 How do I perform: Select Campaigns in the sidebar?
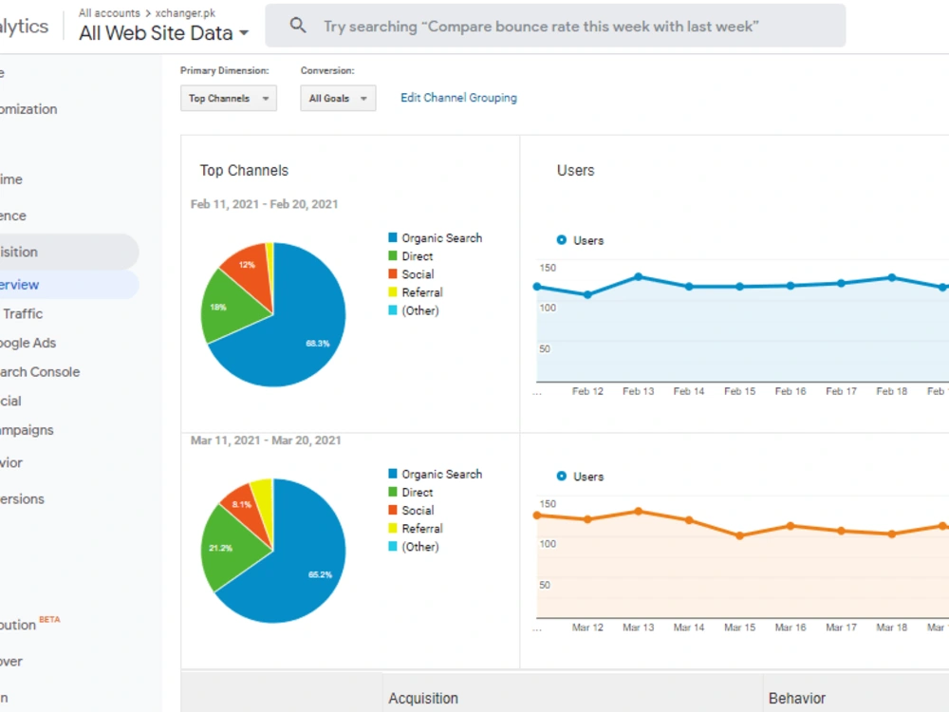pos(27,430)
